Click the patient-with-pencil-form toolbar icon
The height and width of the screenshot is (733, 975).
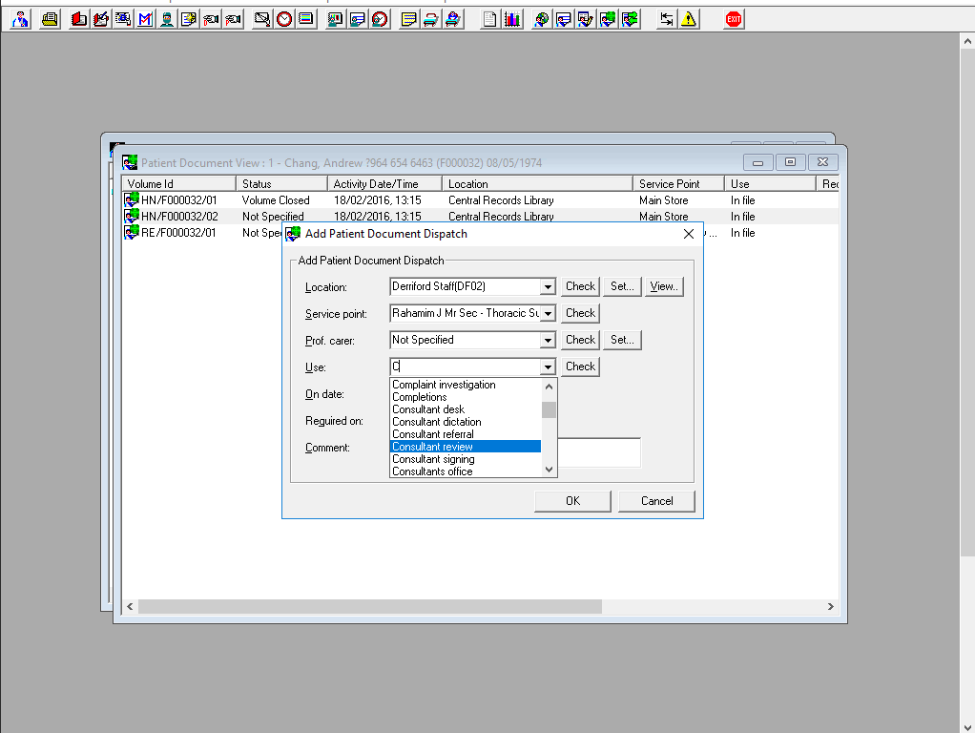[x=585, y=19]
